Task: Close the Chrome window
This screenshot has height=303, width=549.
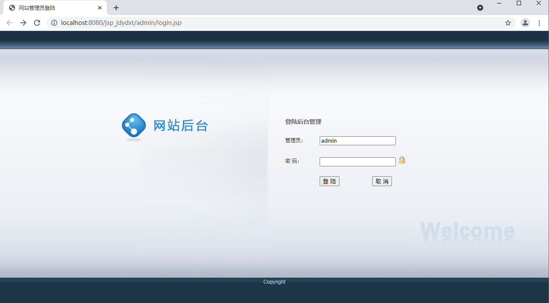Action: pos(539,3)
